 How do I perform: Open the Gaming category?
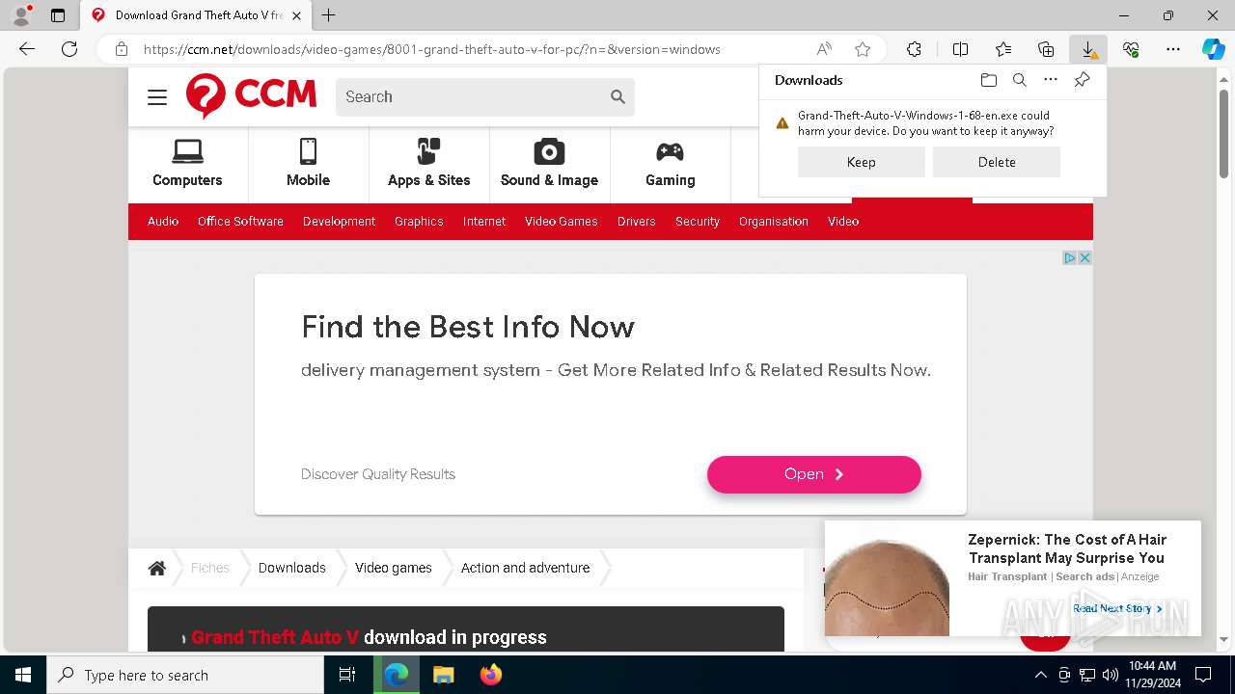[670, 163]
